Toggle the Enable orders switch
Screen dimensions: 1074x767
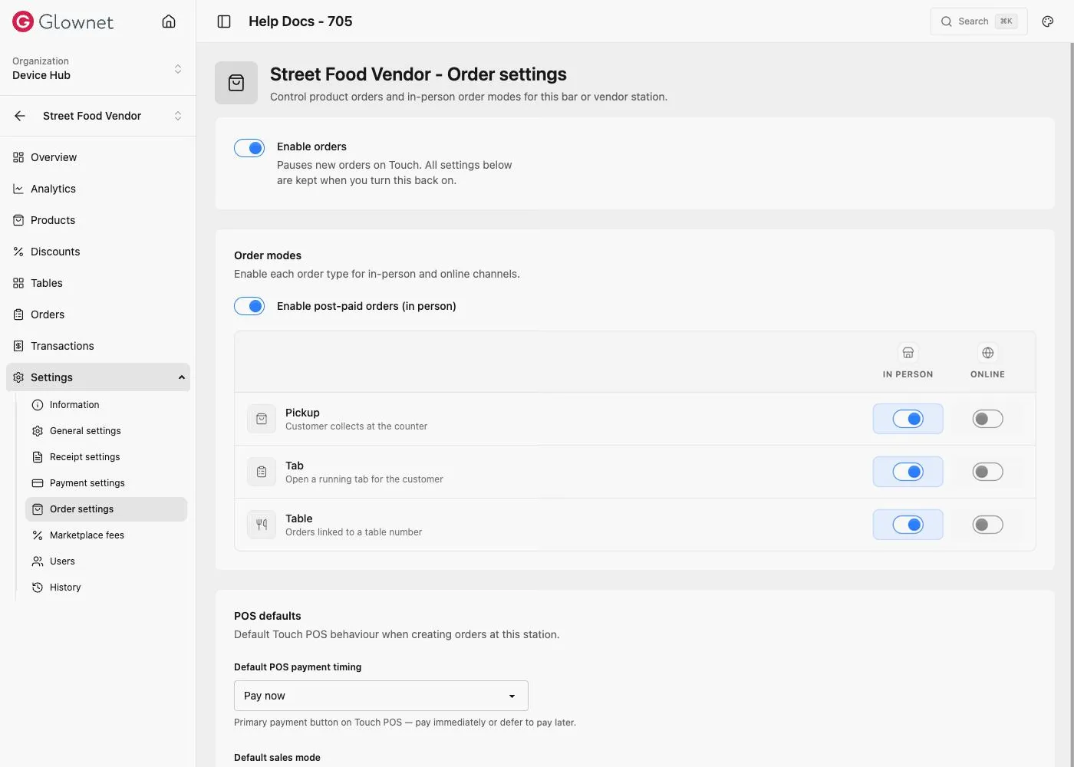click(249, 148)
